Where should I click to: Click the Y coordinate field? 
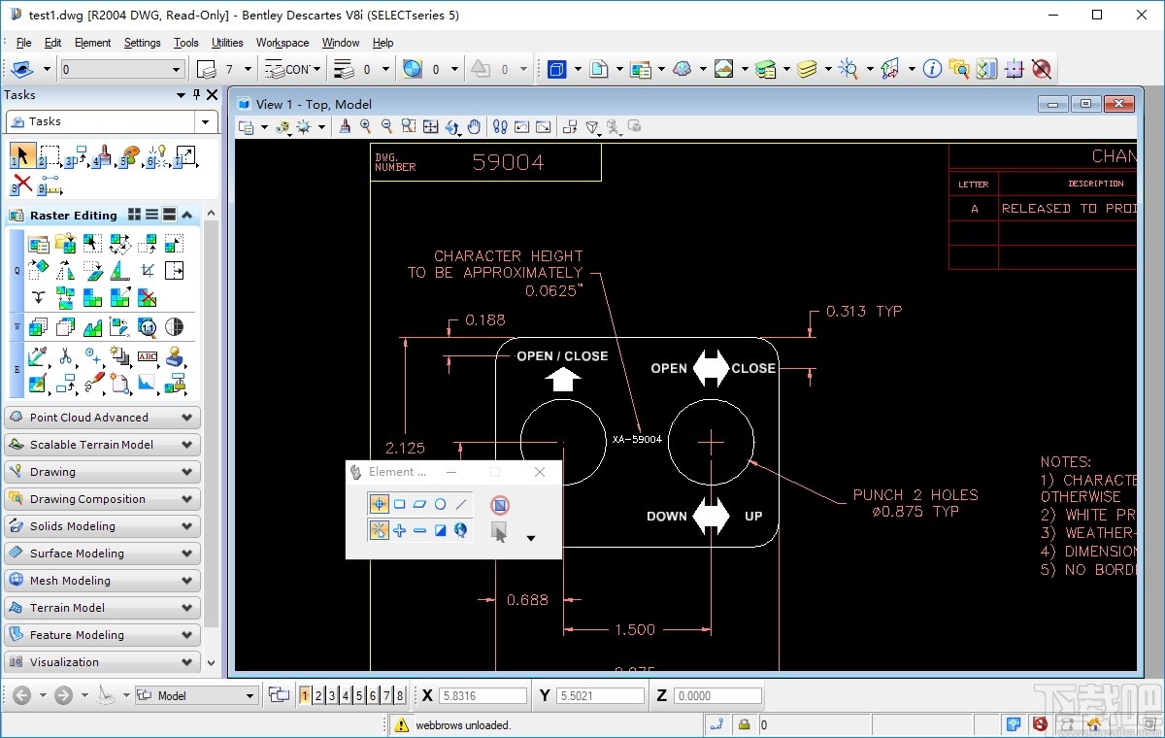tap(601, 695)
